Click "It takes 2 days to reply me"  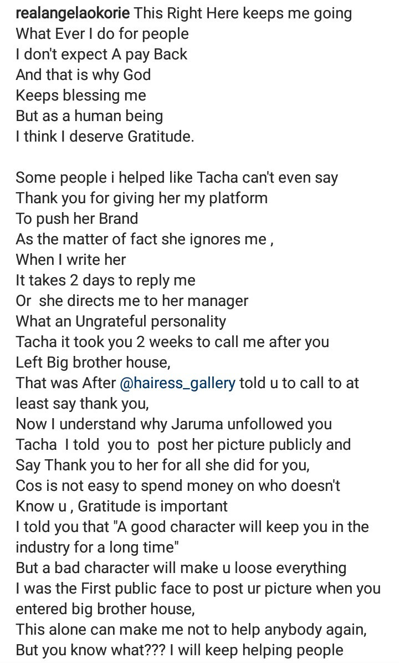click(x=105, y=280)
